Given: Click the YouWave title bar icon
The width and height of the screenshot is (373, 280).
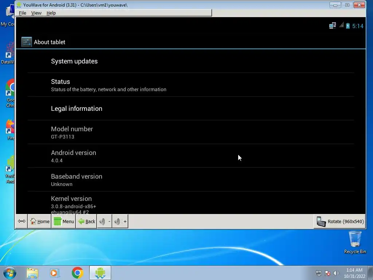Looking at the screenshot, I should (19, 5).
